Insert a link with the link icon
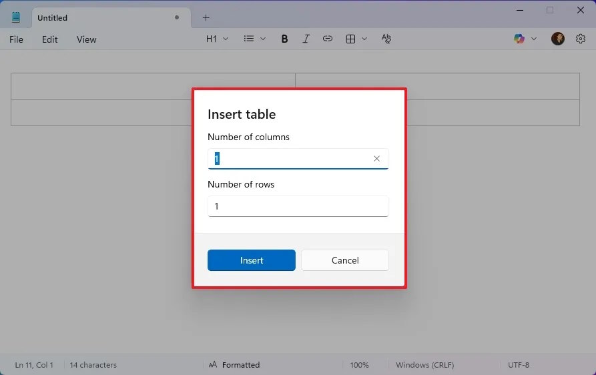This screenshot has height=375, width=596. pos(328,39)
